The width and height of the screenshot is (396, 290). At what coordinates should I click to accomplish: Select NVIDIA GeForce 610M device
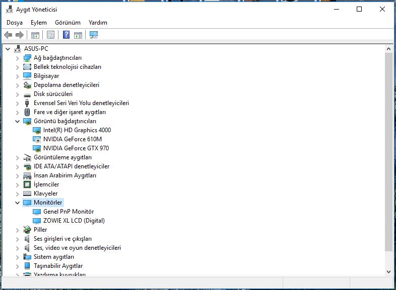pyautogui.click(x=73, y=139)
